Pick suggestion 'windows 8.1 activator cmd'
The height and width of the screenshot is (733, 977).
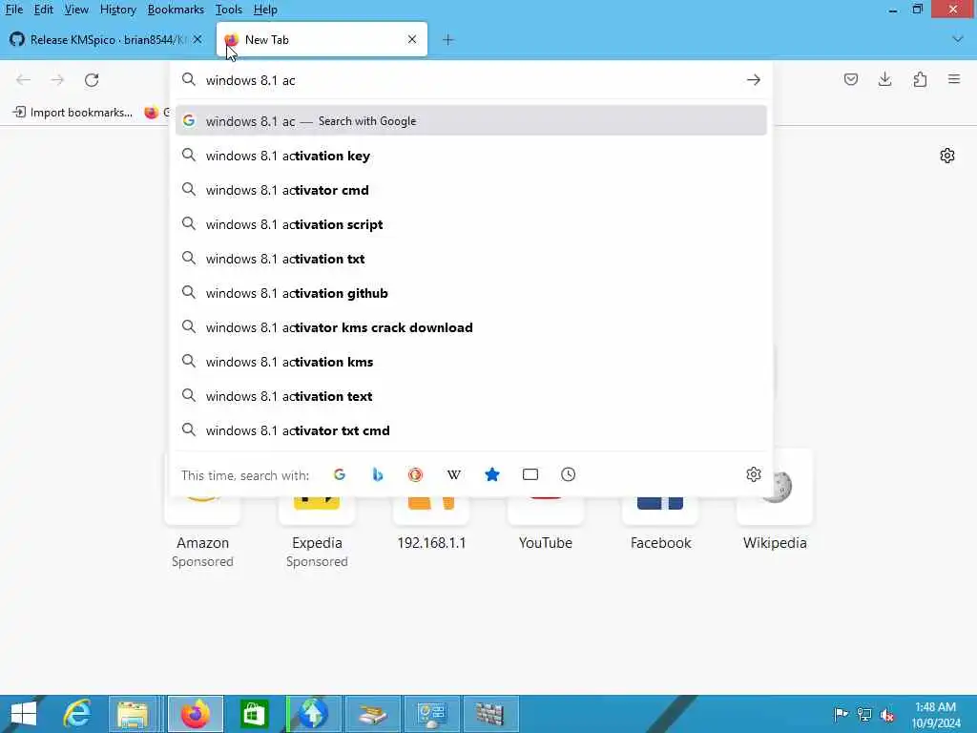470,190
